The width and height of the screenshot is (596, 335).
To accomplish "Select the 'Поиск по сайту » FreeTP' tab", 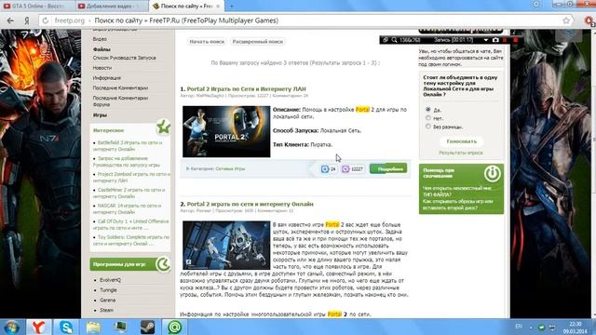I will 186,6.
